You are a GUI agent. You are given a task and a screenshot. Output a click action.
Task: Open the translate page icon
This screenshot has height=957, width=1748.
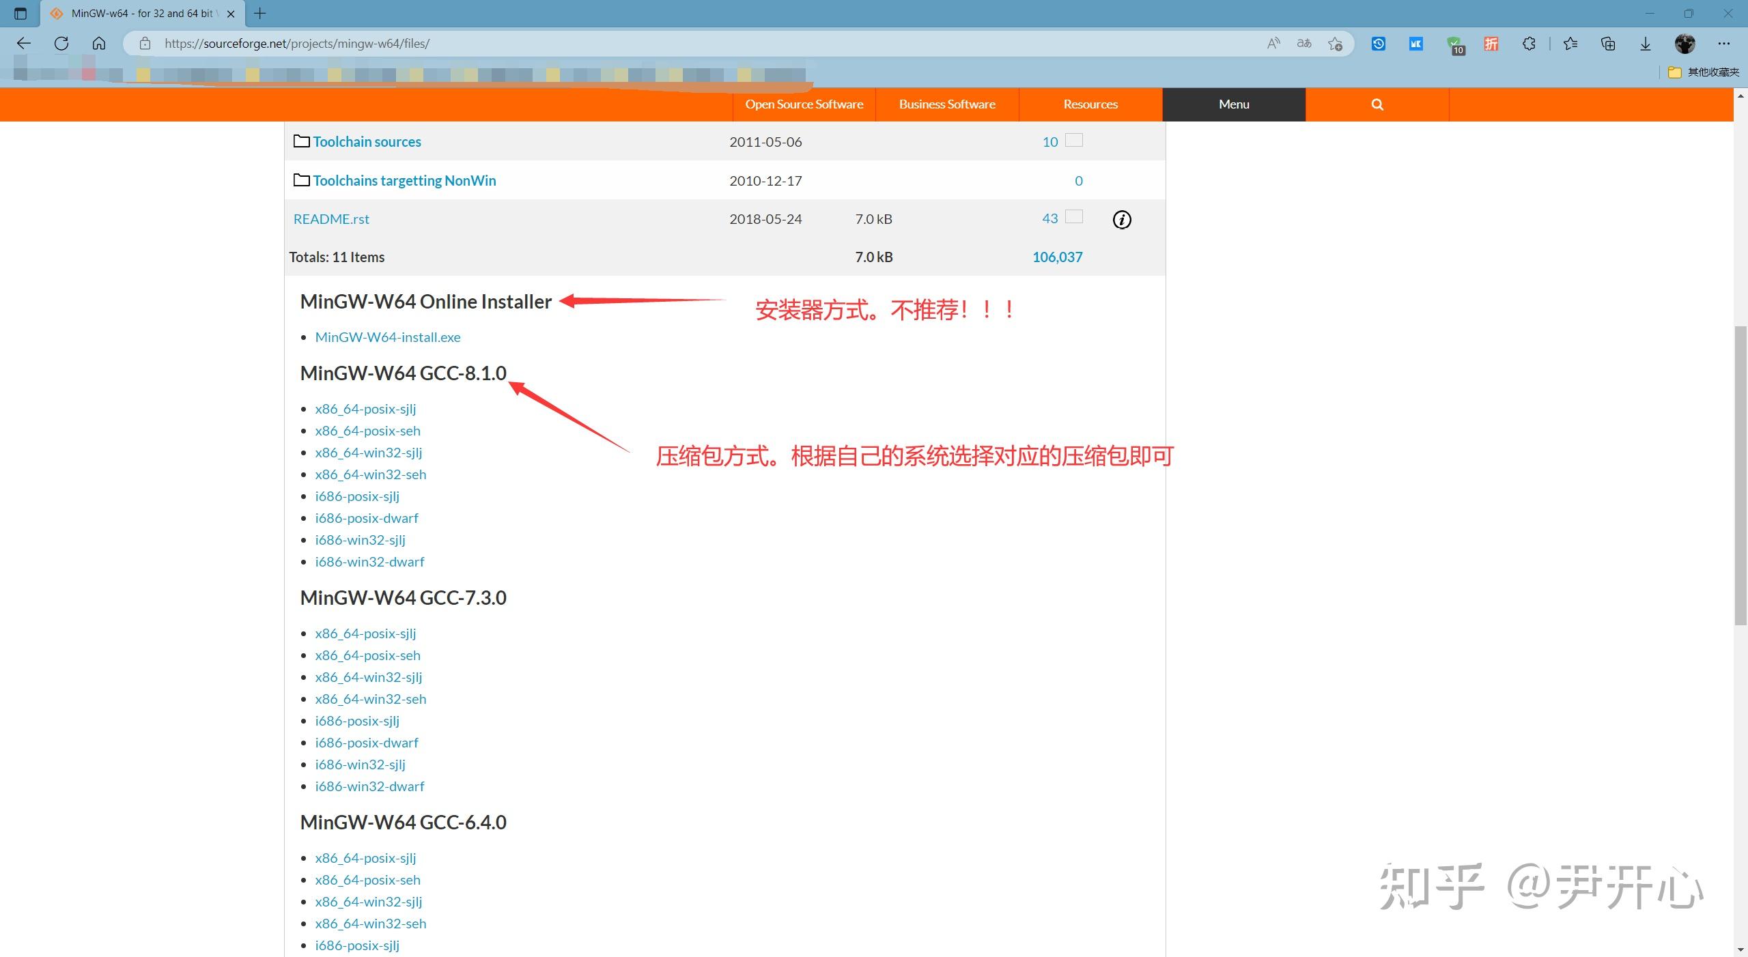1304,44
